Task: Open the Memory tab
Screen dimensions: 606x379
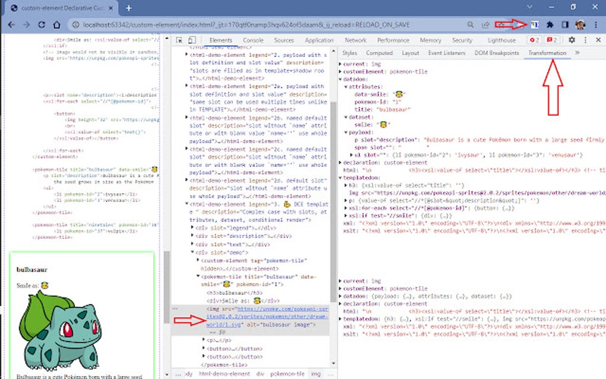Action: [430, 40]
